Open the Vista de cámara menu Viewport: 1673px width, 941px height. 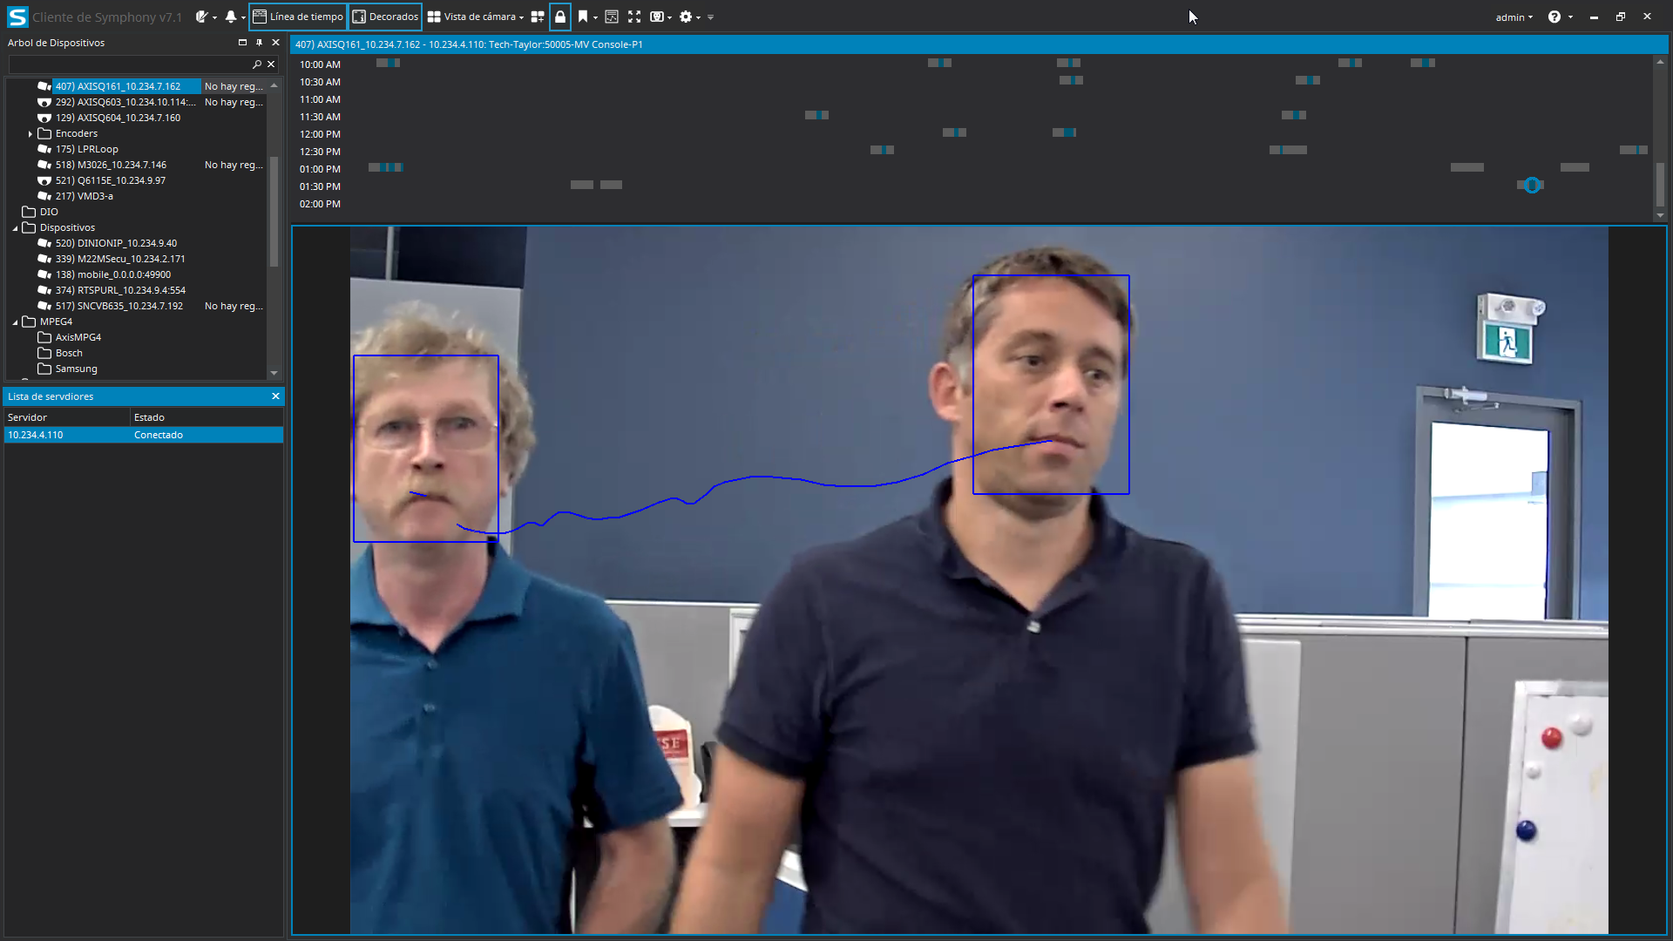(x=476, y=17)
